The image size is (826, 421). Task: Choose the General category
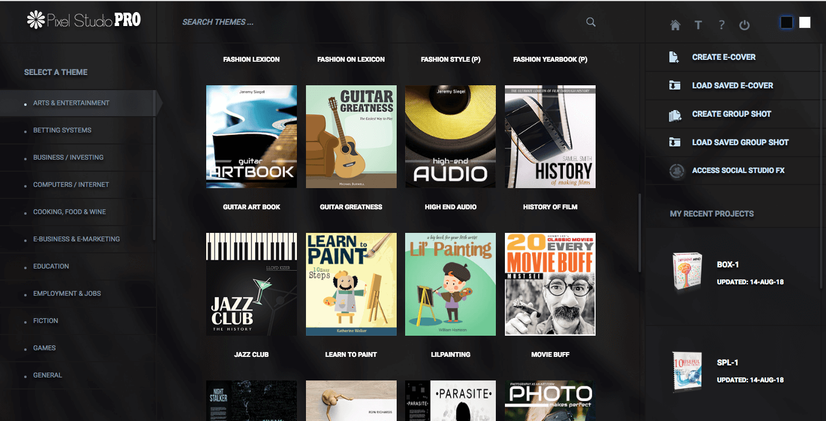[77, 375]
